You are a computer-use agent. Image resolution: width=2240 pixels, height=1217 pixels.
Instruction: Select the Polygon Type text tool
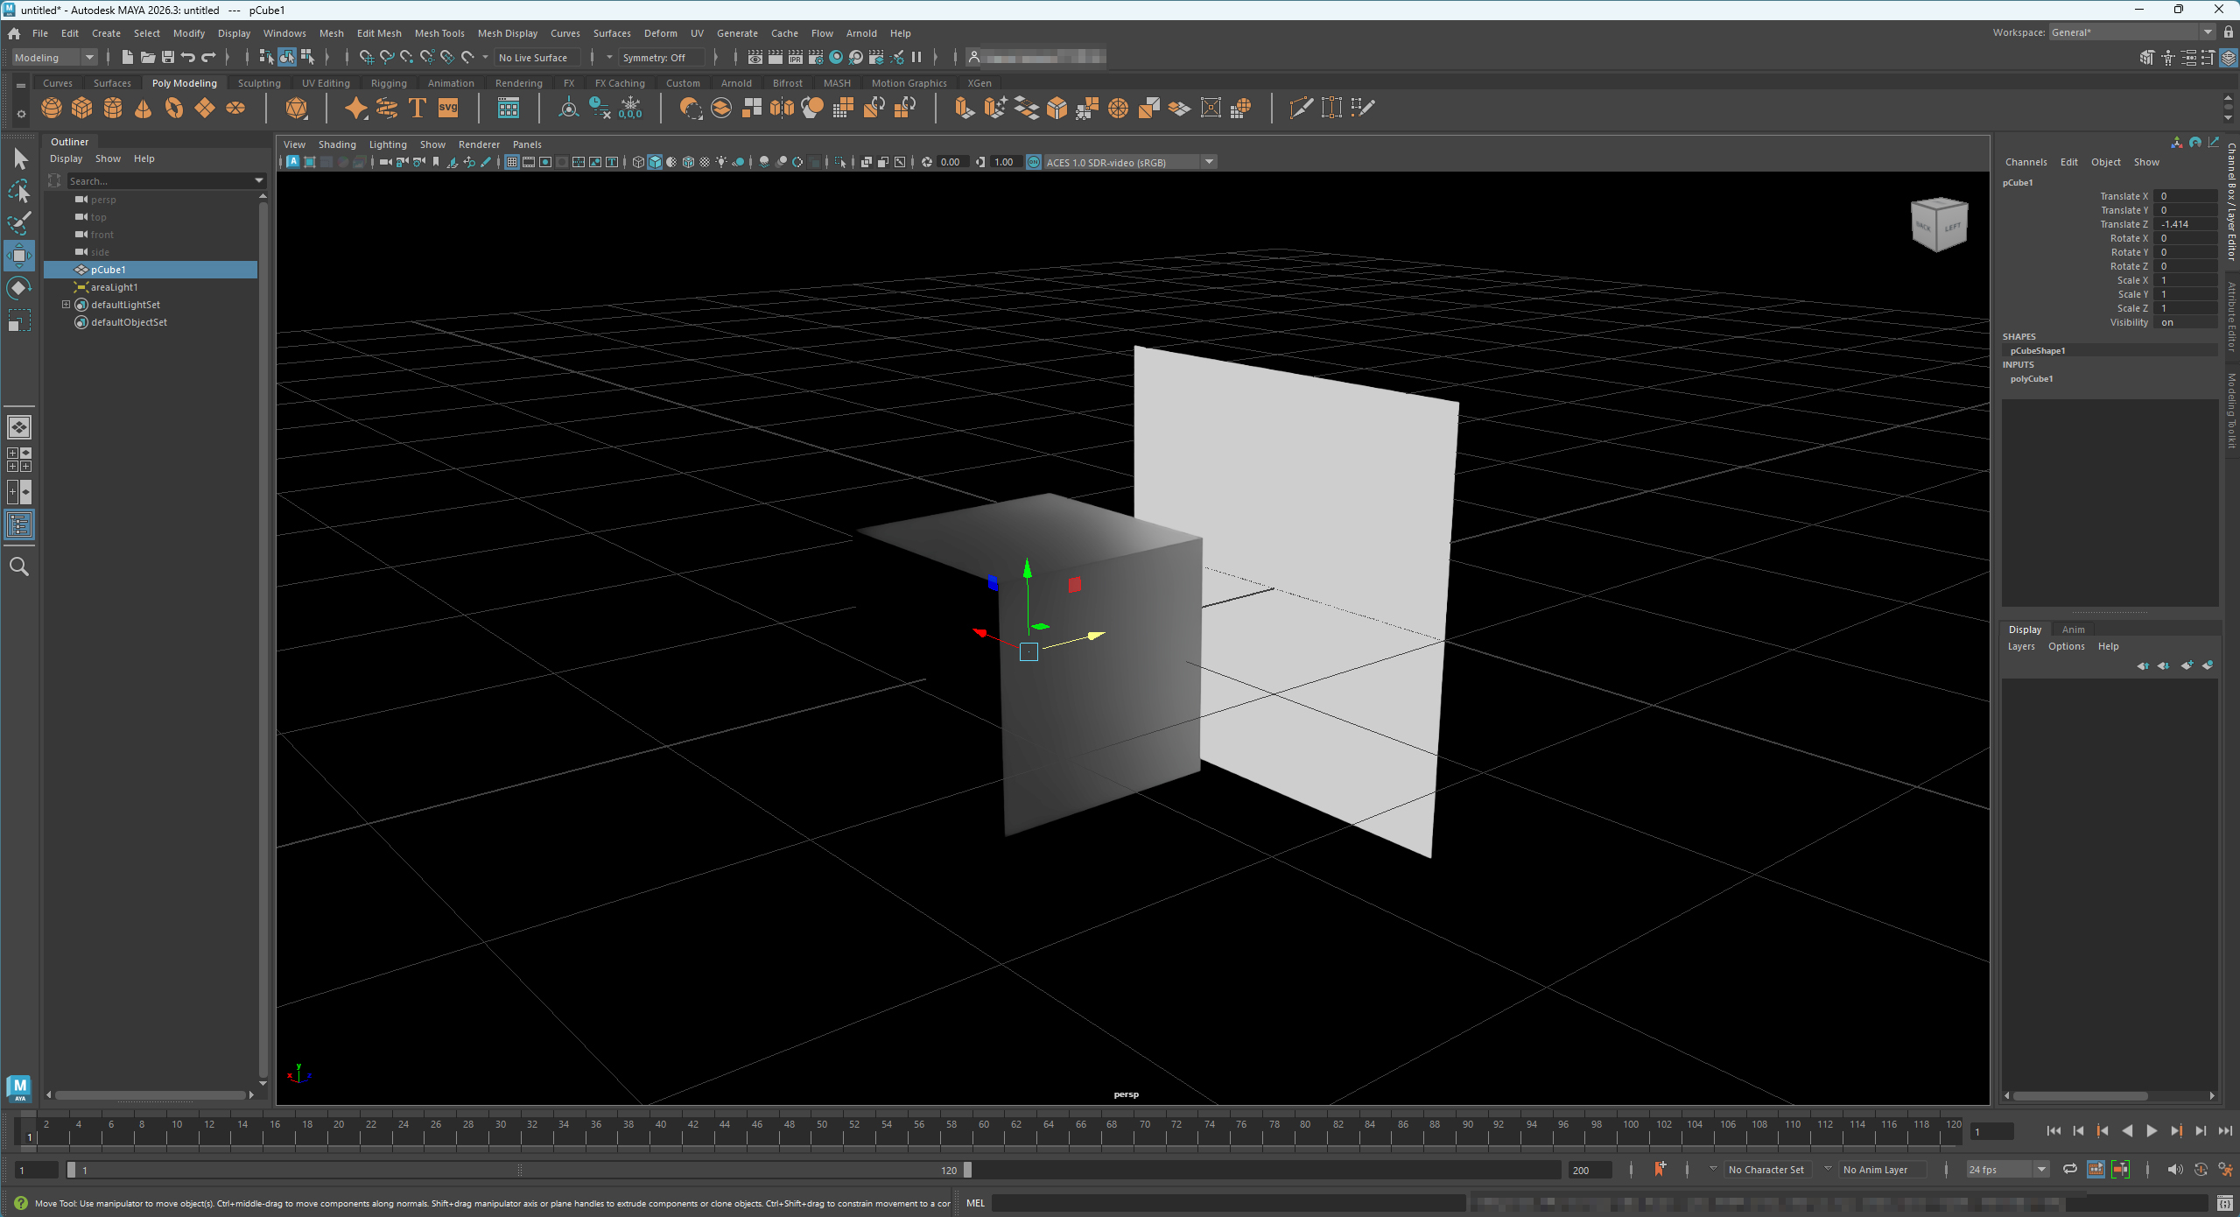click(x=418, y=108)
